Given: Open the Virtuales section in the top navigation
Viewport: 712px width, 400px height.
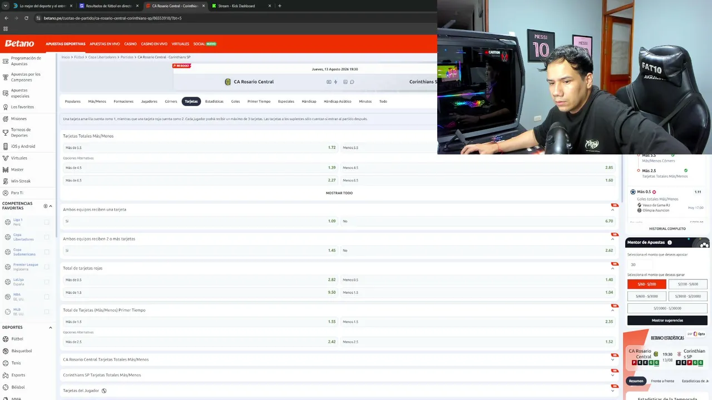Looking at the screenshot, I should coord(180,44).
